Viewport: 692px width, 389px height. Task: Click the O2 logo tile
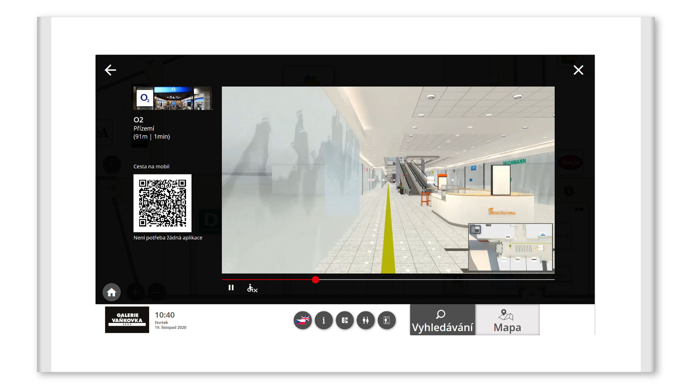coord(145,98)
